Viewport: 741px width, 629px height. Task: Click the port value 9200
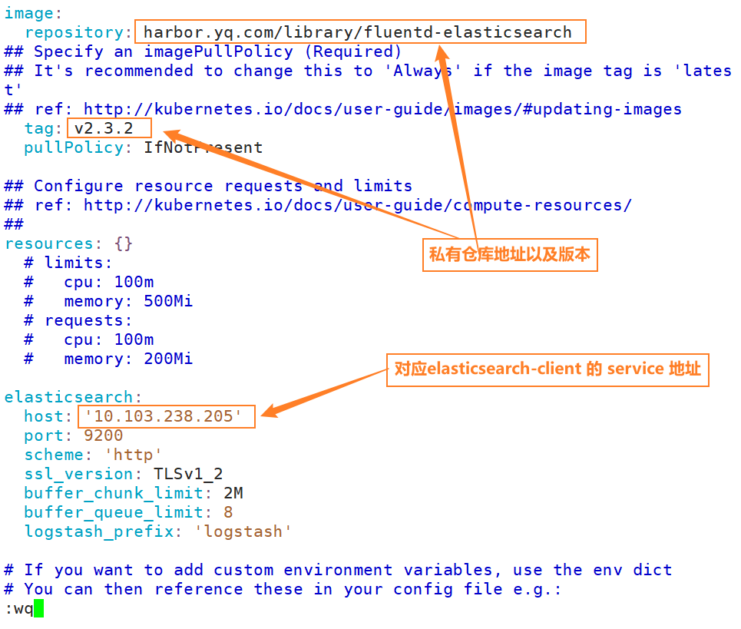click(104, 435)
